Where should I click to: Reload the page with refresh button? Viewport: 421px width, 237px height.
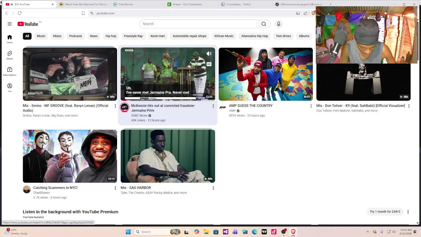point(20,13)
